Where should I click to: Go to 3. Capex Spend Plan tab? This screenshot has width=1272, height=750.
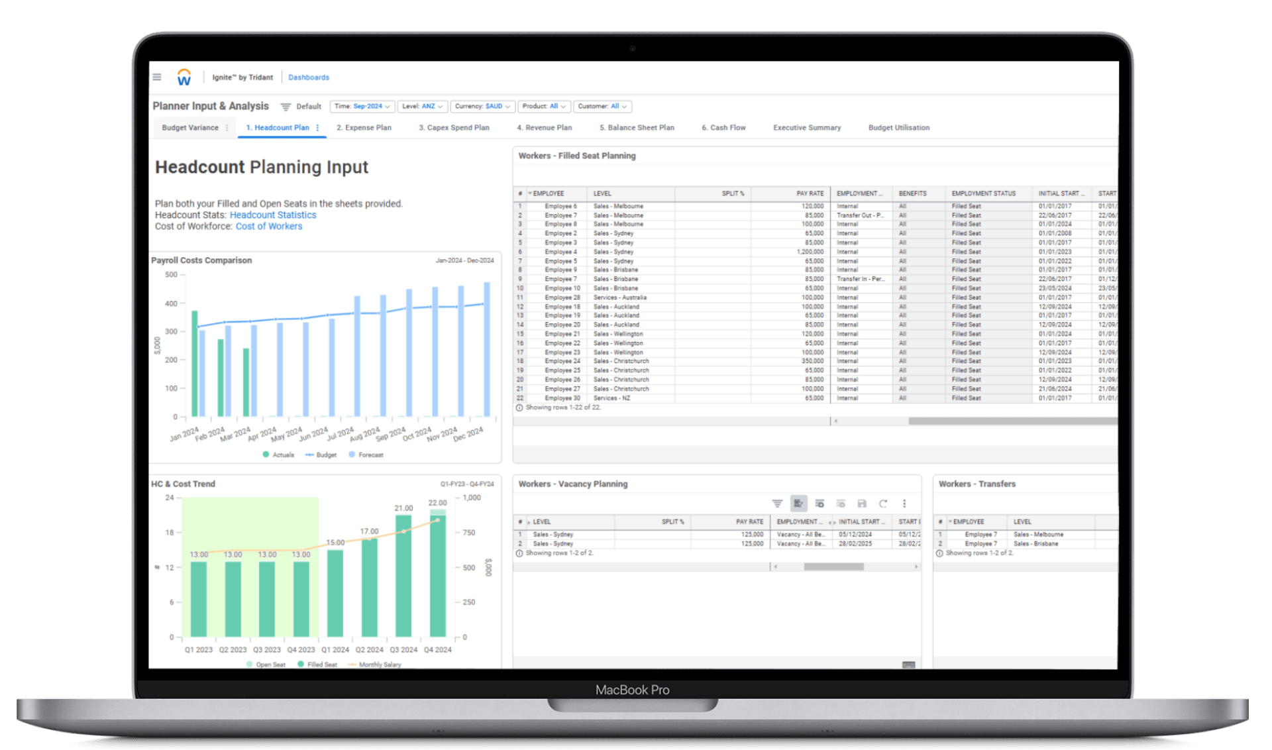pos(454,128)
